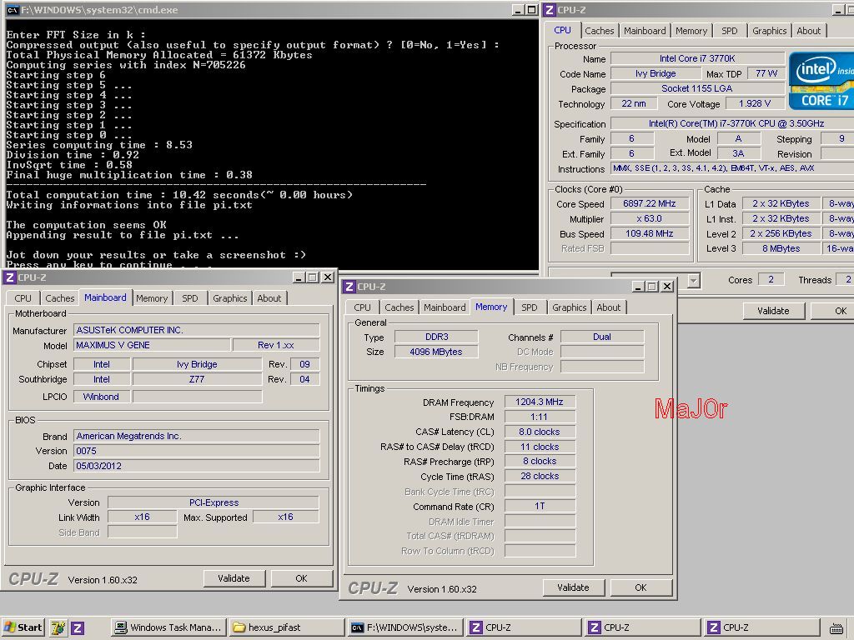The image size is (854, 640).
Task: Select Memory tab in the Mainboard window
Action: [x=152, y=298]
